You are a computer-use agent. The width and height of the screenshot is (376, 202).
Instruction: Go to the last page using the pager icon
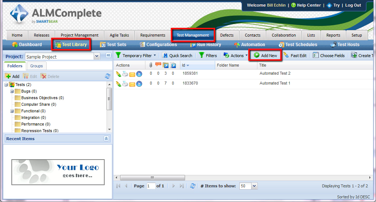click(x=182, y=186)
